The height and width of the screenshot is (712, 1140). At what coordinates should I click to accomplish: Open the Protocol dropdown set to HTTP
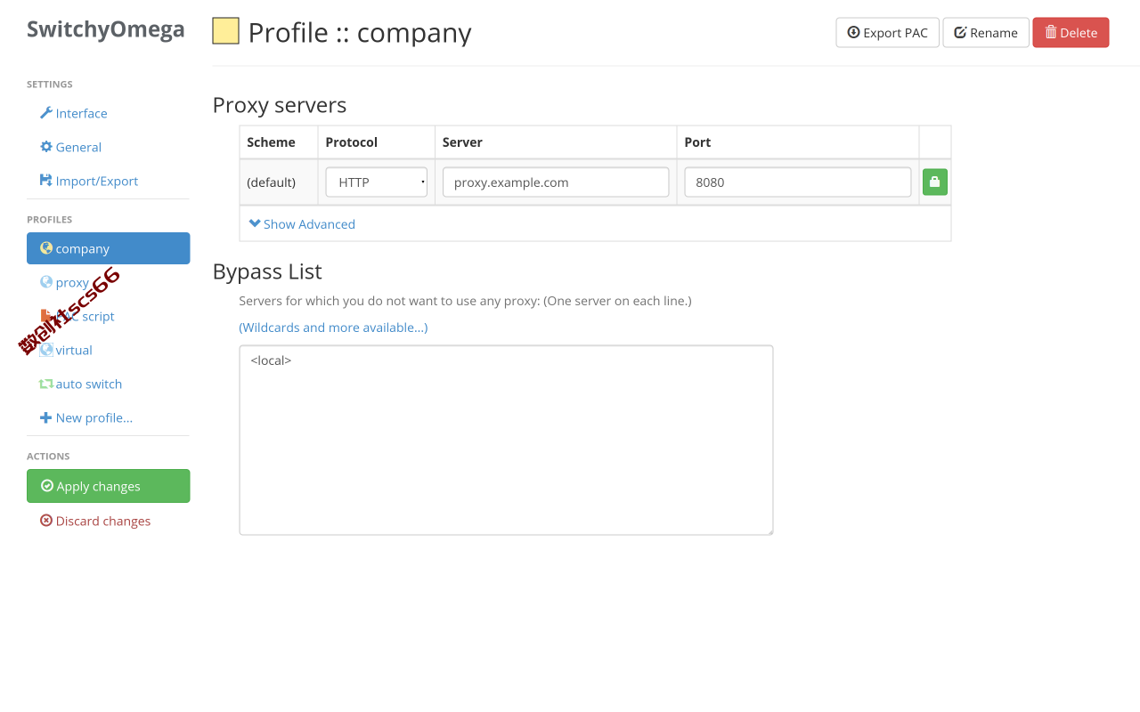376,182
